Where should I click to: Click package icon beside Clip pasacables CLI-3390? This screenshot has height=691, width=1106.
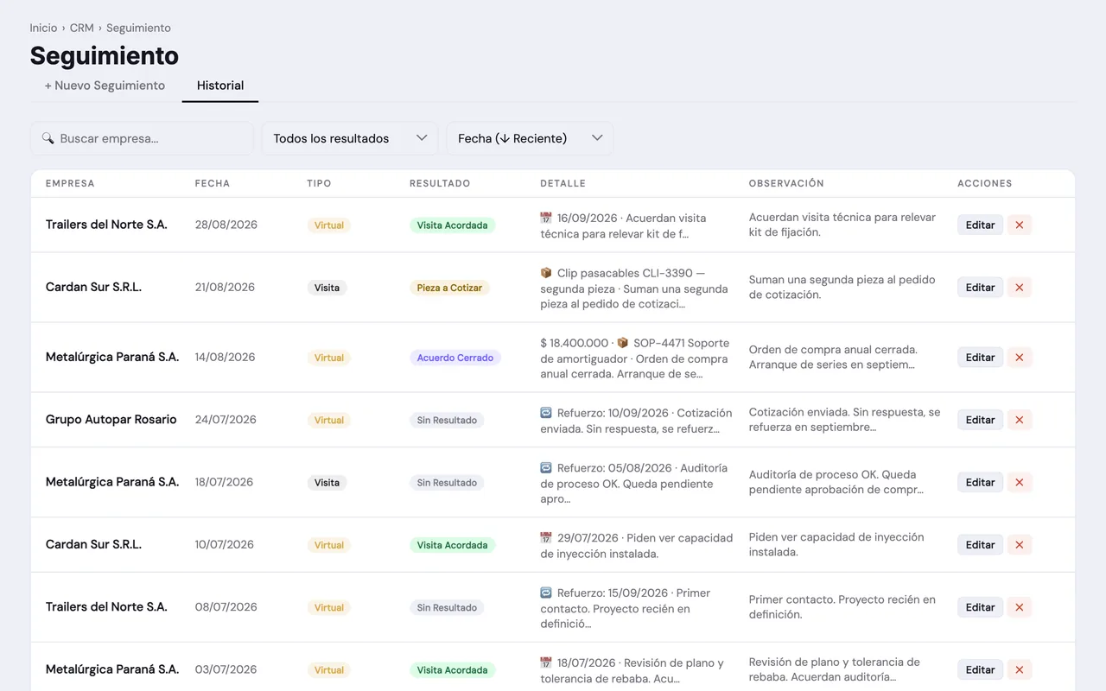point(546,273)
